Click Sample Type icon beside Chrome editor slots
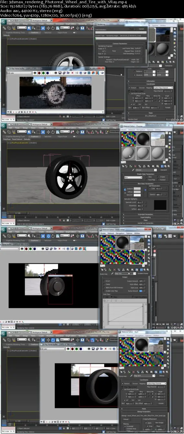Screen dimensions: 184x434 (x=170, y=134)
